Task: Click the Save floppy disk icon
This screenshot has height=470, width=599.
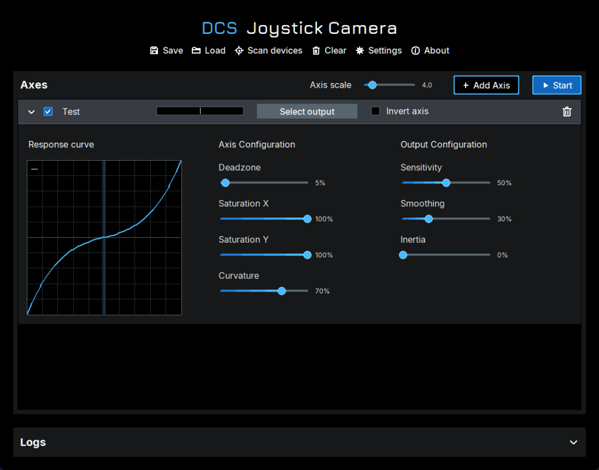Action: 154,50
